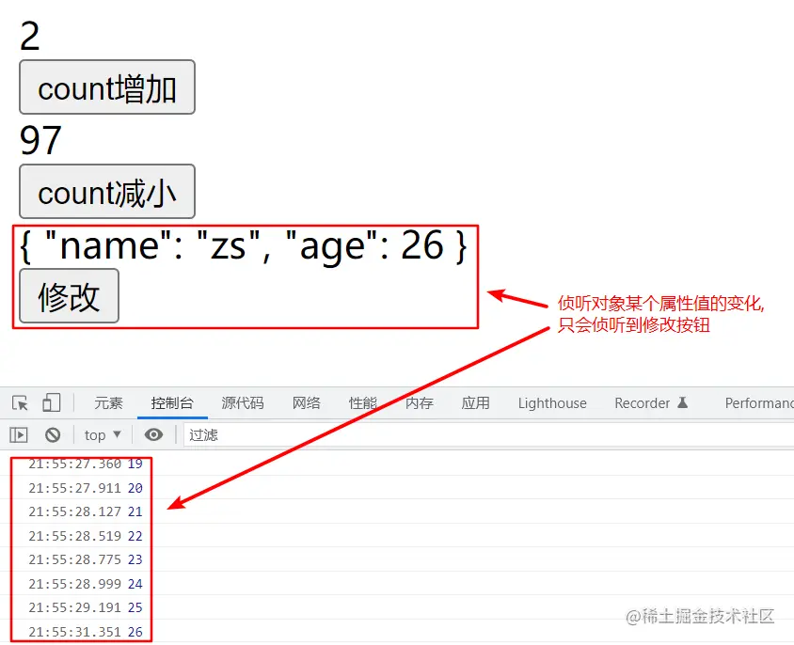Open the 性能 tab
Image resolution: width=794 pixels, height=645 pixels.
(363, 403)
